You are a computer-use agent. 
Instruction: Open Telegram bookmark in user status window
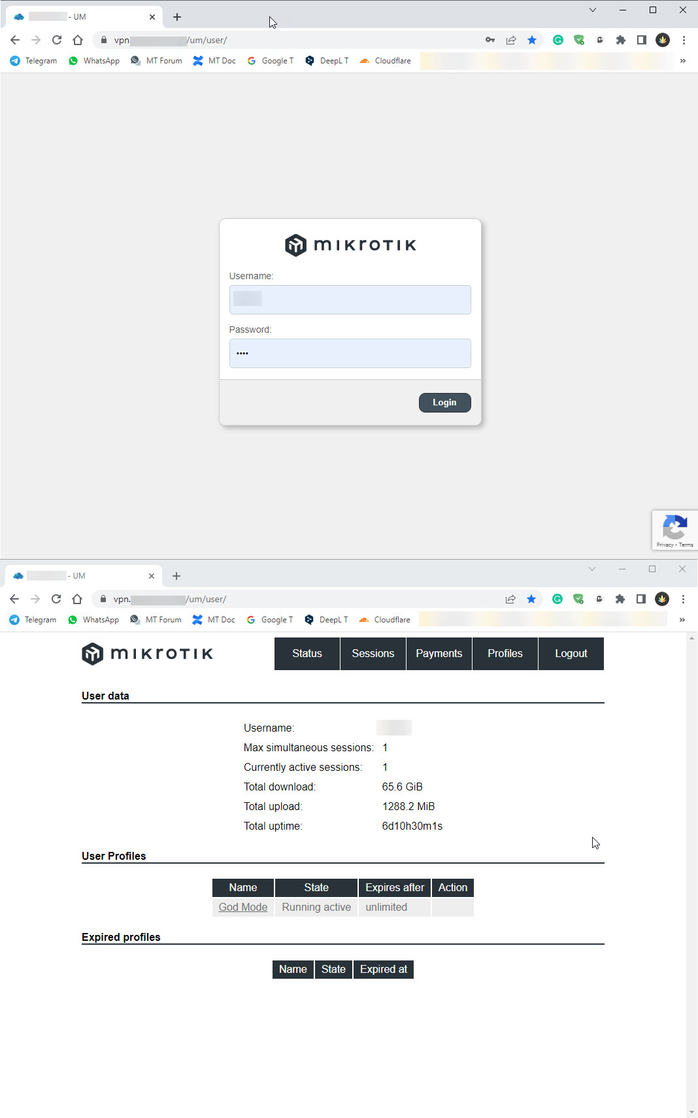click(33, 620)
